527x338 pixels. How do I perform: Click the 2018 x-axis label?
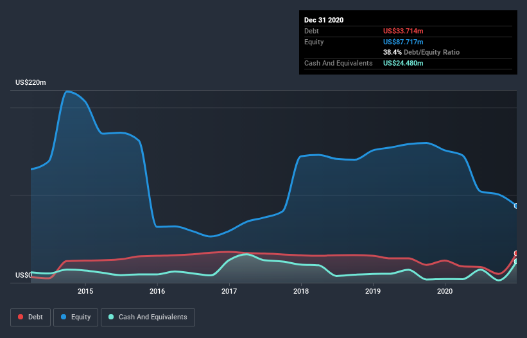(x=301, y=291)
